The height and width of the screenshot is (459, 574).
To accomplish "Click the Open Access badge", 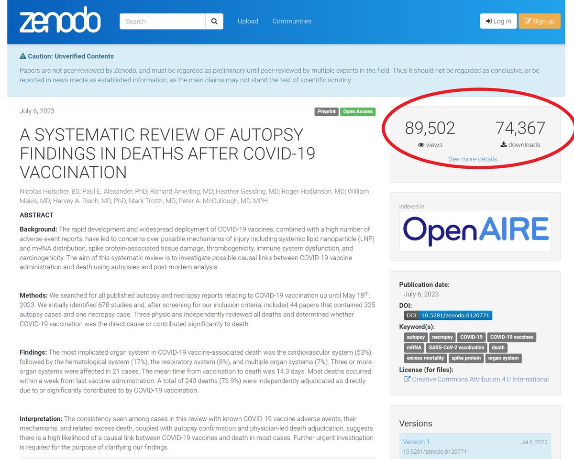I will tap(358, 111).
